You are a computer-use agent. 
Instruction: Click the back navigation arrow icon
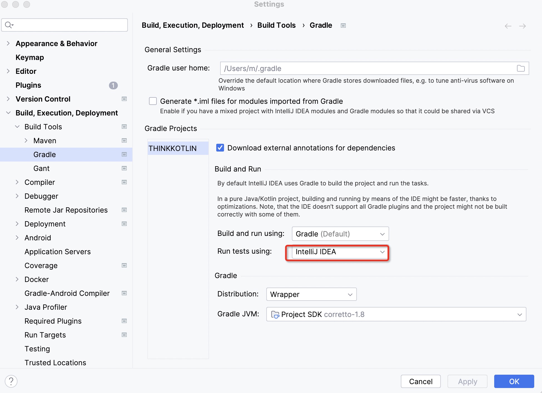pos(508,26)
